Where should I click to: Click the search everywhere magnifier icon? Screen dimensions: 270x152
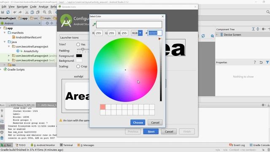coord(268,12)
